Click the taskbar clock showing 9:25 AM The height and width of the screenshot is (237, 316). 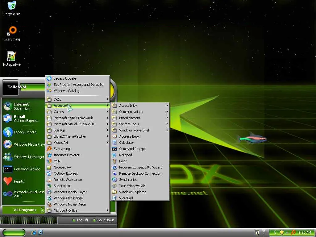pos(305,232)
